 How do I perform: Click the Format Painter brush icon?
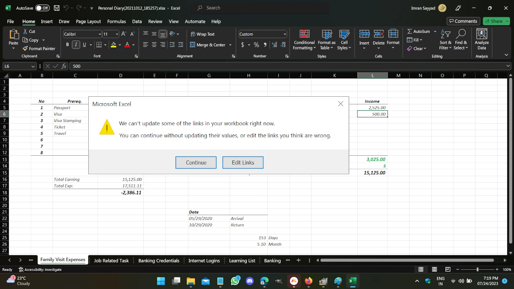[x=25, y=49]
